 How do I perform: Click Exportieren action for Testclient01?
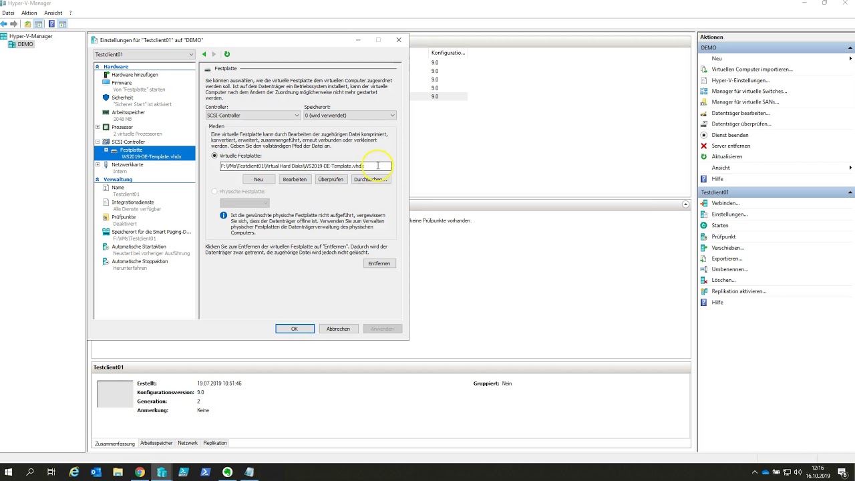[727, 259]
